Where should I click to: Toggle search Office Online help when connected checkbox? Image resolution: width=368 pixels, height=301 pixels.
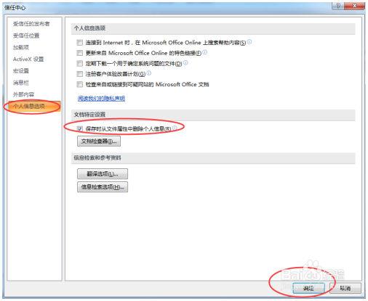[x=80, y=43]
